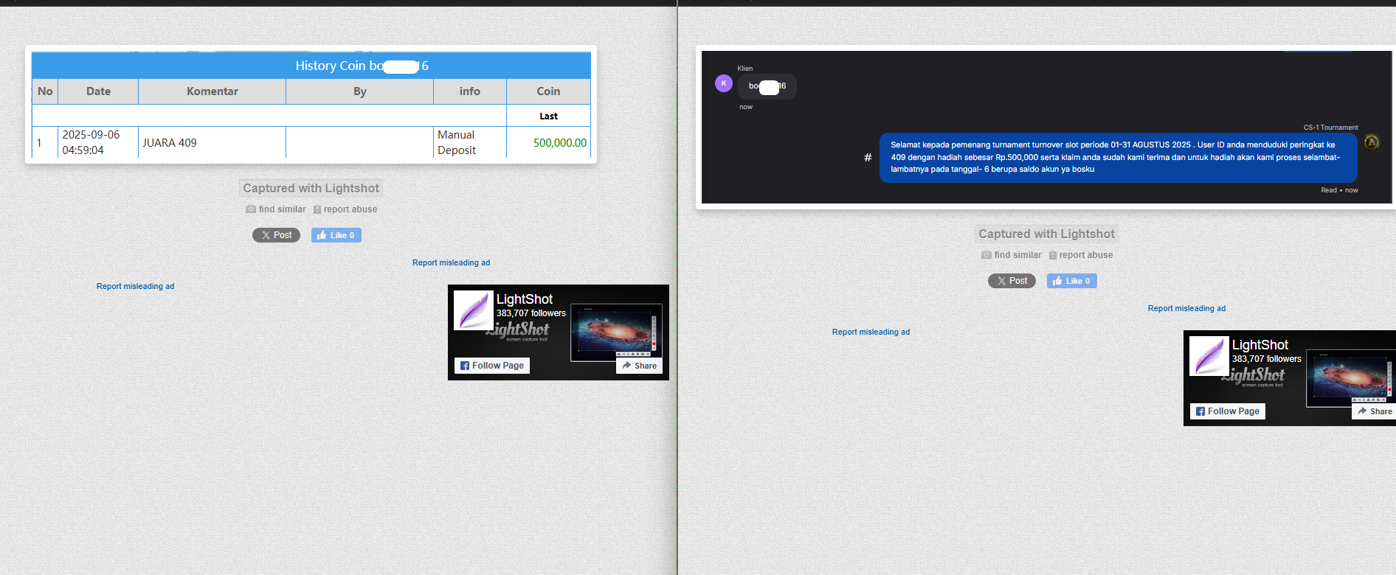Viewport: 1396px width, 575px height.
Task: Click the 'Klien' label in chat
Action: [x=745, y=69]
